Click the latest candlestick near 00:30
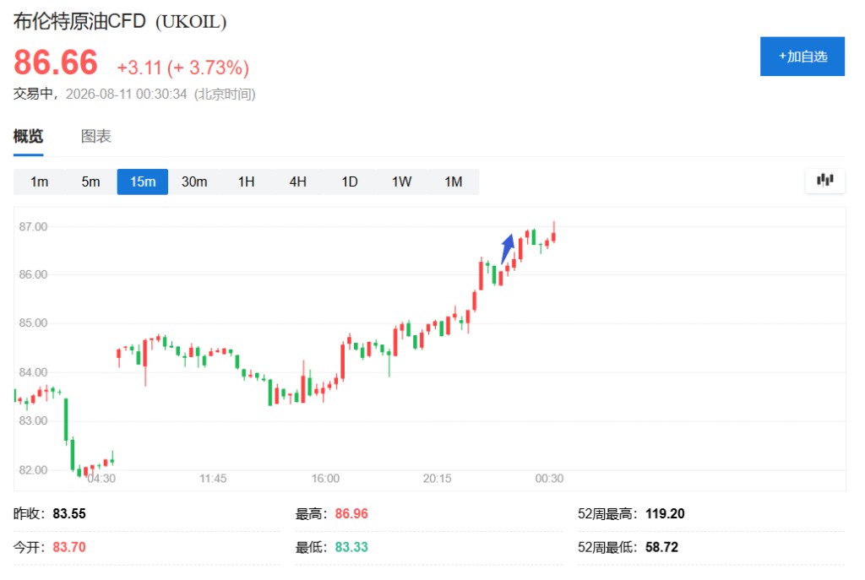This screenshot has width=865, height=580. 553,233
